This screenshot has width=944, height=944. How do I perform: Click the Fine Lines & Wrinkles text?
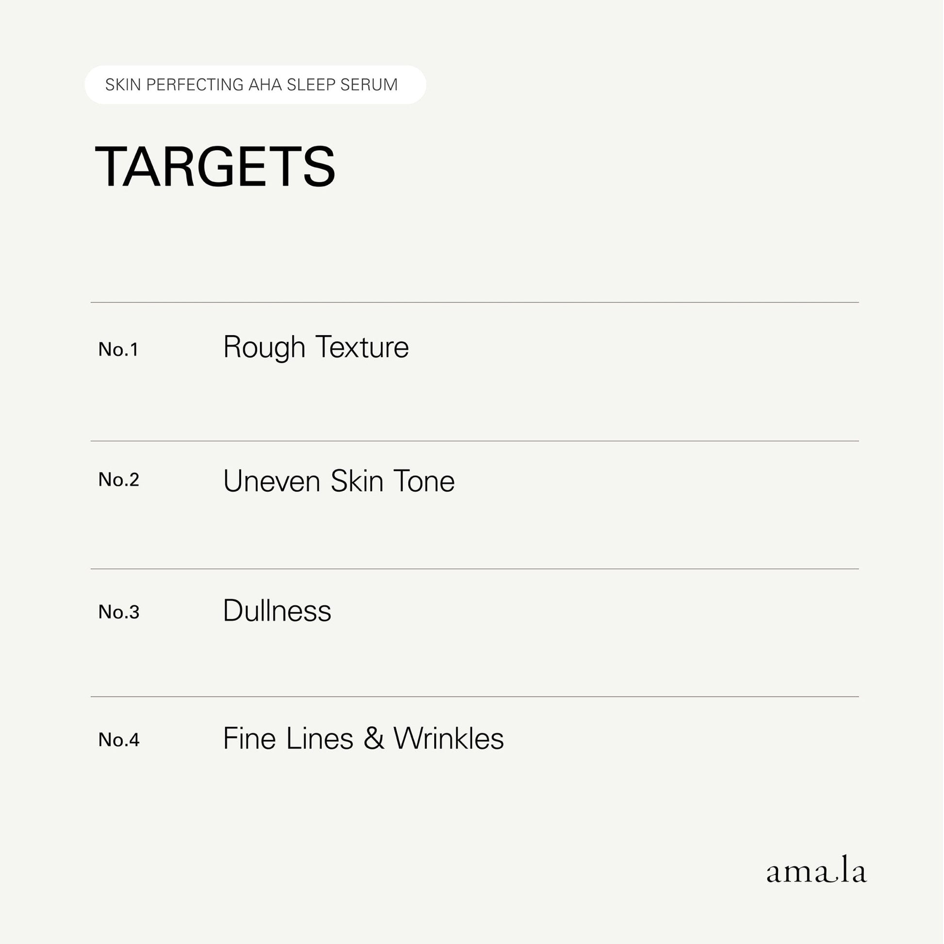[364, 738]
